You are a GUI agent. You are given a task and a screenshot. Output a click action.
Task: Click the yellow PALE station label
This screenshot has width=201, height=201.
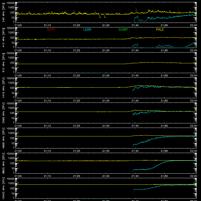click(160, 29)
